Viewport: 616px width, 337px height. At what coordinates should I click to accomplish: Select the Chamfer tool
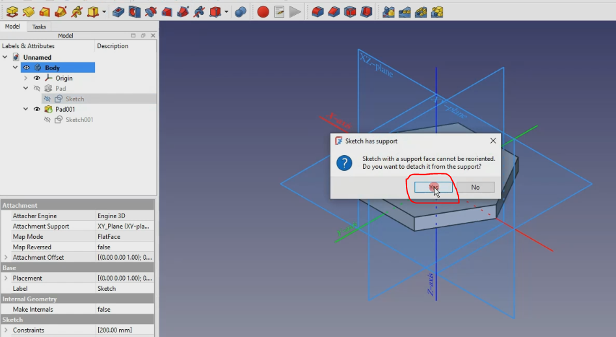(x=334, y=12)
